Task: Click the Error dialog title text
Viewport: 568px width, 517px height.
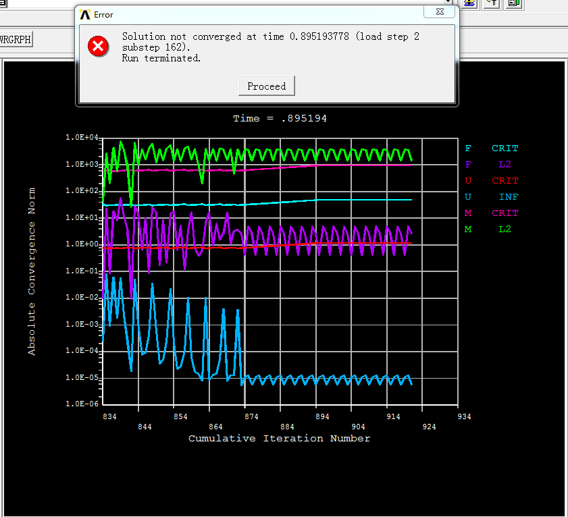Action: pyautogui.click(x=103, y=14)
